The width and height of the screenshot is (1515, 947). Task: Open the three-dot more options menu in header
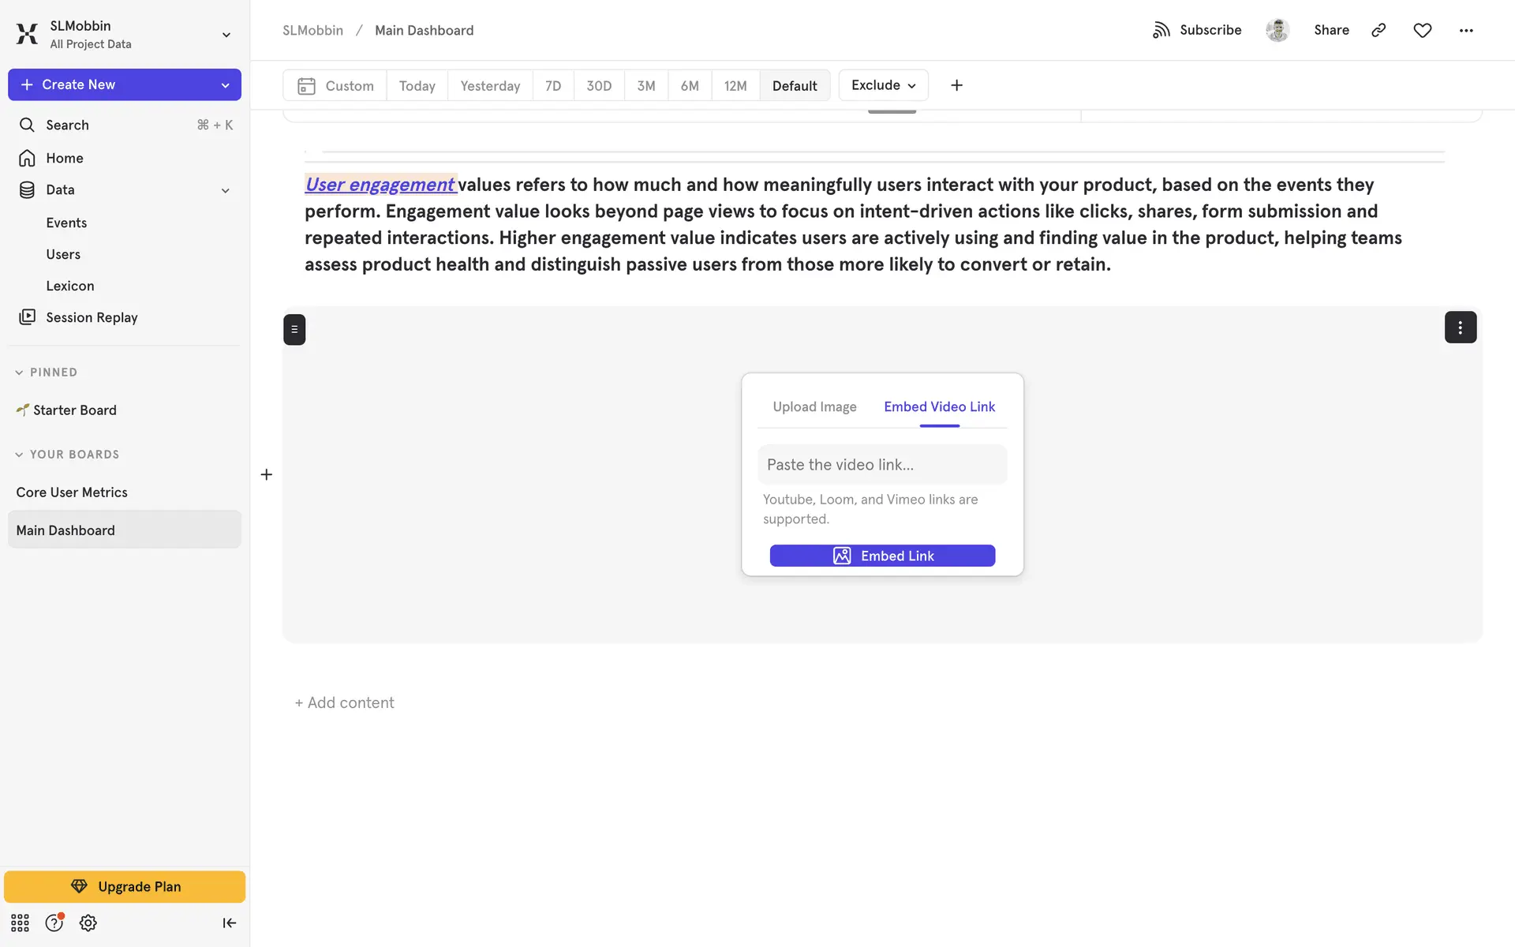pos(1466,30)
